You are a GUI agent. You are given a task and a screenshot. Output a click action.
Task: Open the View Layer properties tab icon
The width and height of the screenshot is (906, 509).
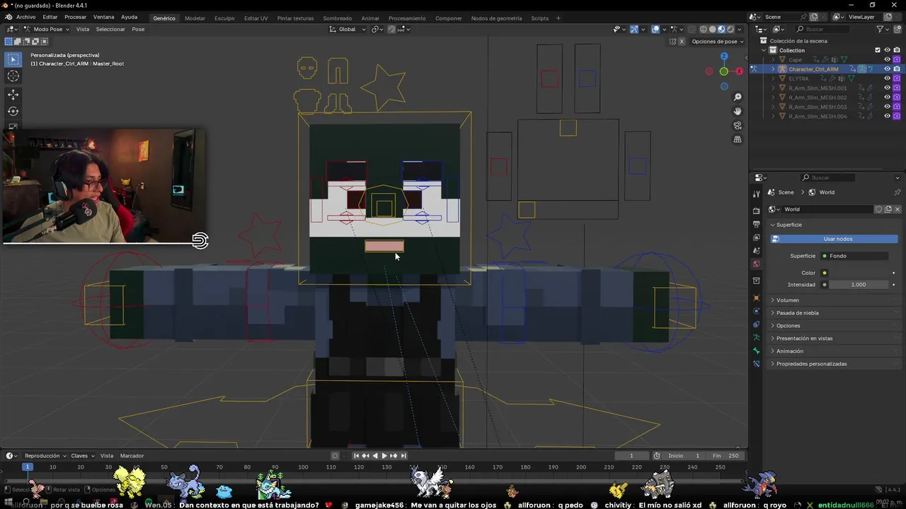click(x=756, y=238)
